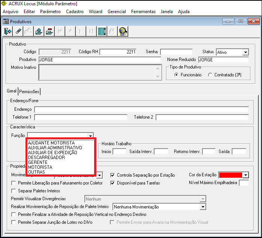Click the red Cor da Estação color swatch
Screen dimensions: 262x238
pyautogui.click(x=231, y=175)
